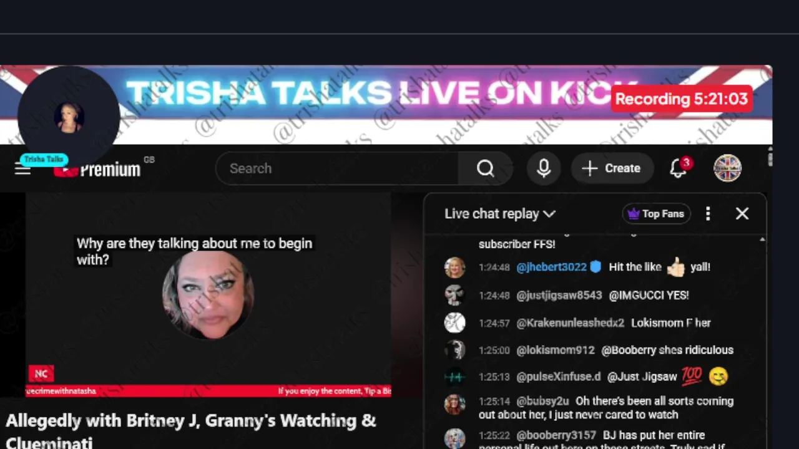Click @jhebert3022 chat avatar
This screenshot has height=449, width=799.
tap(455, 268)
